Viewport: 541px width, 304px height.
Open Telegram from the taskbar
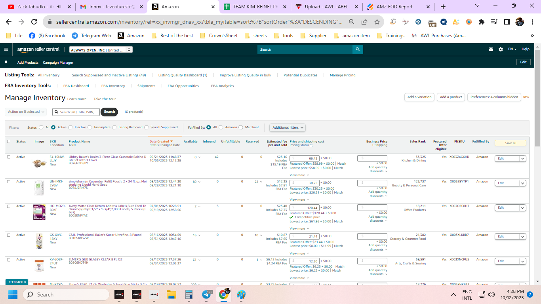pyautogui.click(x=206, y=294)
